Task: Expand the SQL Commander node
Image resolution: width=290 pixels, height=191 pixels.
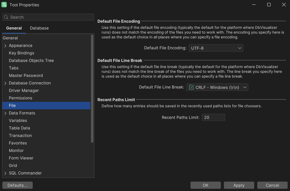Action: click(5, 173)
